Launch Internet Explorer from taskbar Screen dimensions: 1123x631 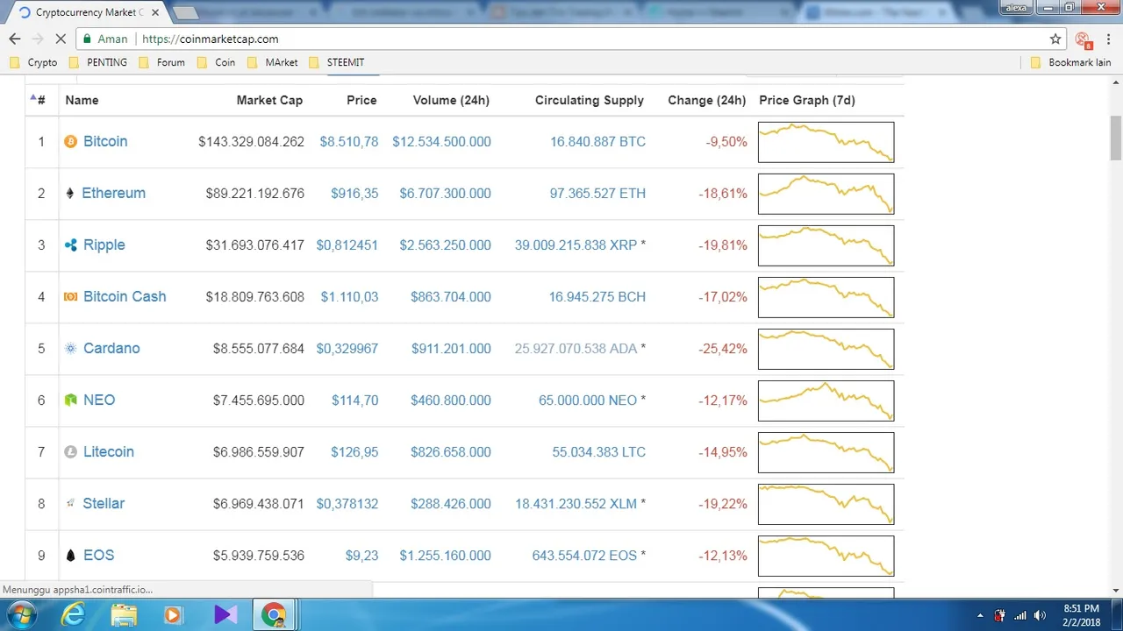click(74, 615)
